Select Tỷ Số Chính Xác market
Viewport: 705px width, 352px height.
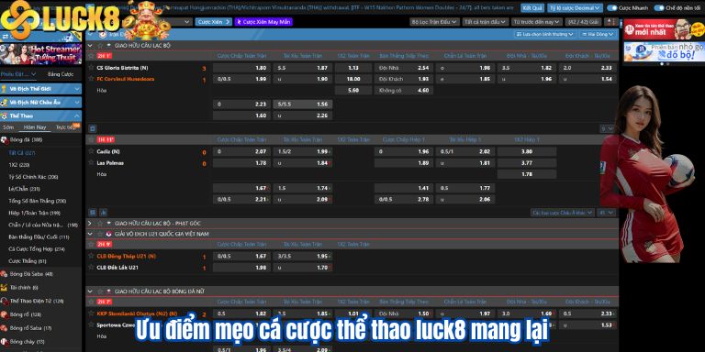click(33, 177)
